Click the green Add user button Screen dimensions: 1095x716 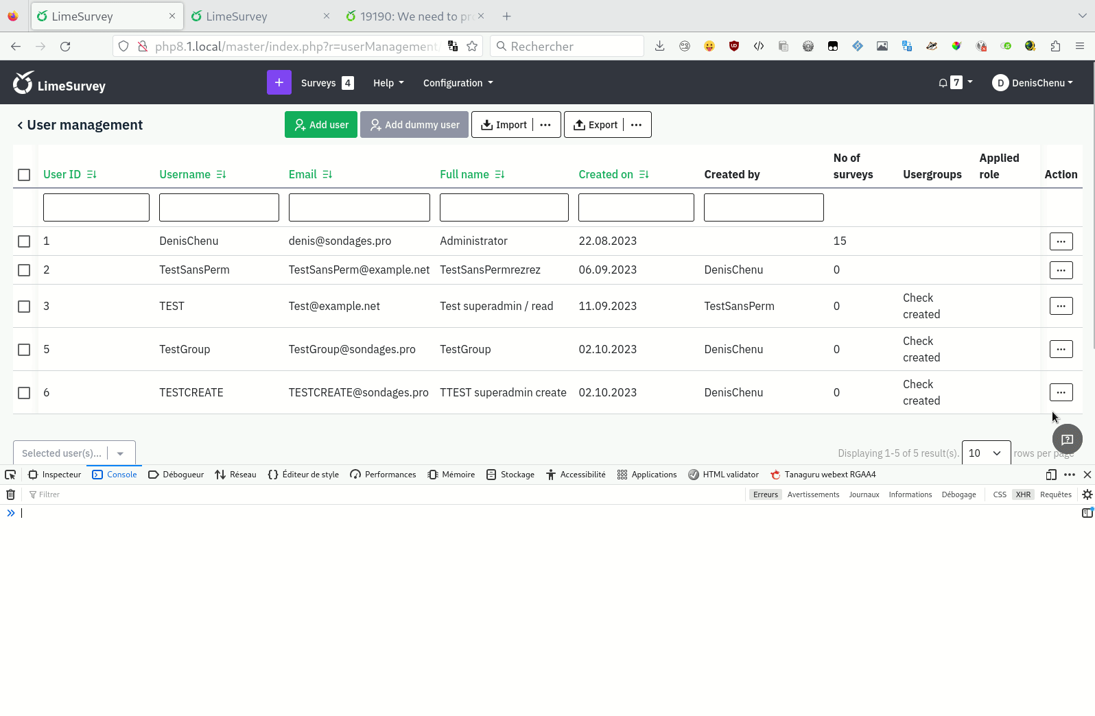[321, 125]
